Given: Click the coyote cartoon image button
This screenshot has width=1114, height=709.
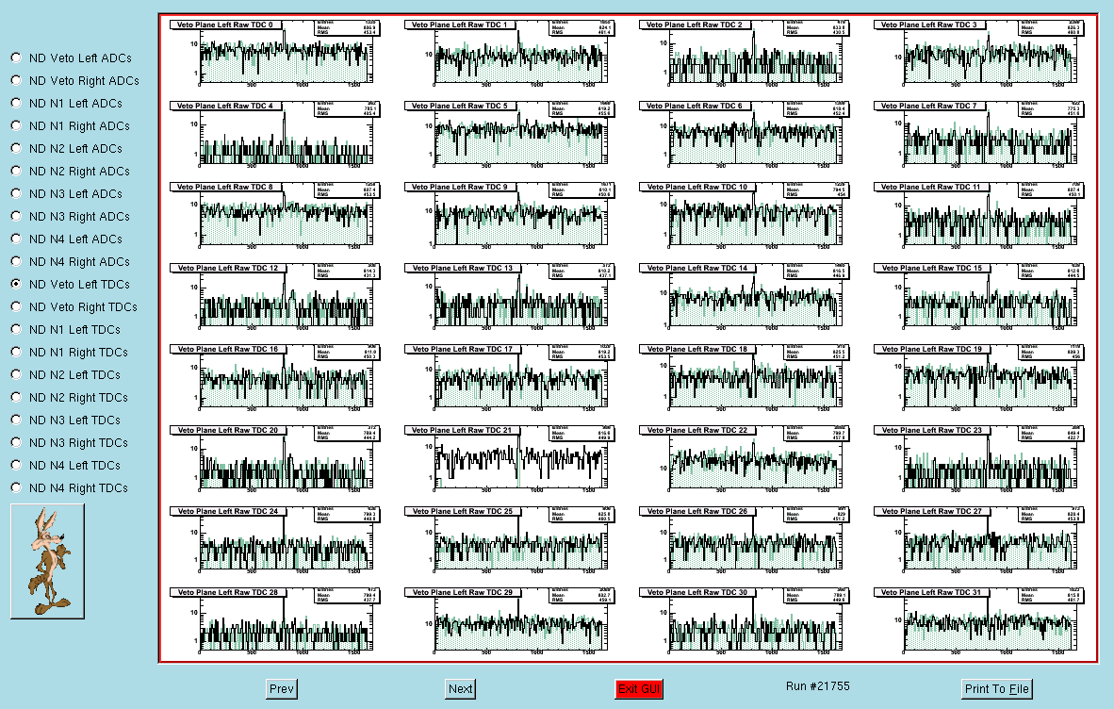Looking at the screenshot, I should point(48,561).
